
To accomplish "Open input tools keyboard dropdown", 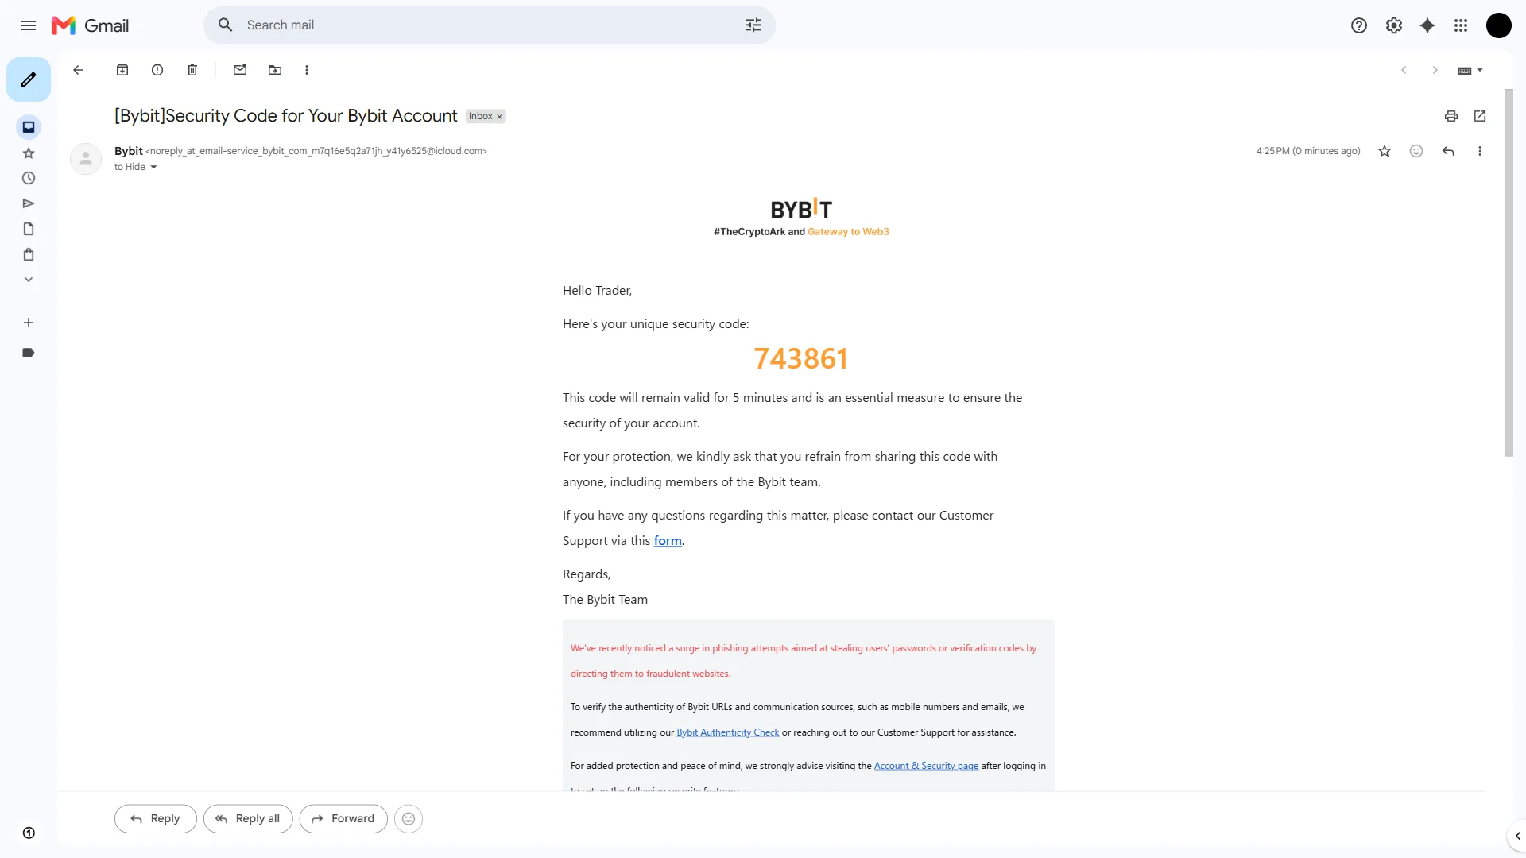I will pos(1470,71).
